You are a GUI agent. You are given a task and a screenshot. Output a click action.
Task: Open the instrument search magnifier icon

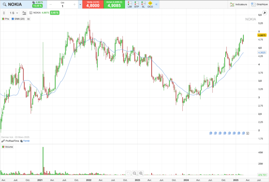5,4
